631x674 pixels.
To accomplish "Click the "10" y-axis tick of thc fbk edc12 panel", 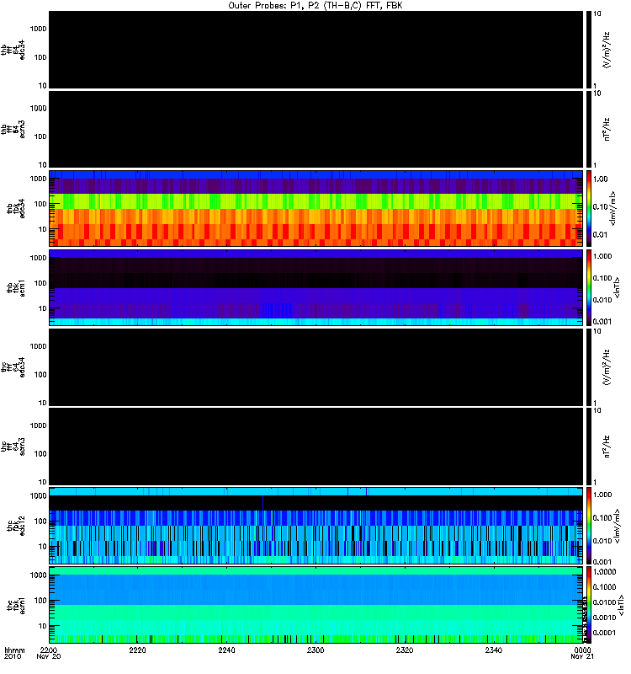I will pyautogui.click(x=43, y=547).
